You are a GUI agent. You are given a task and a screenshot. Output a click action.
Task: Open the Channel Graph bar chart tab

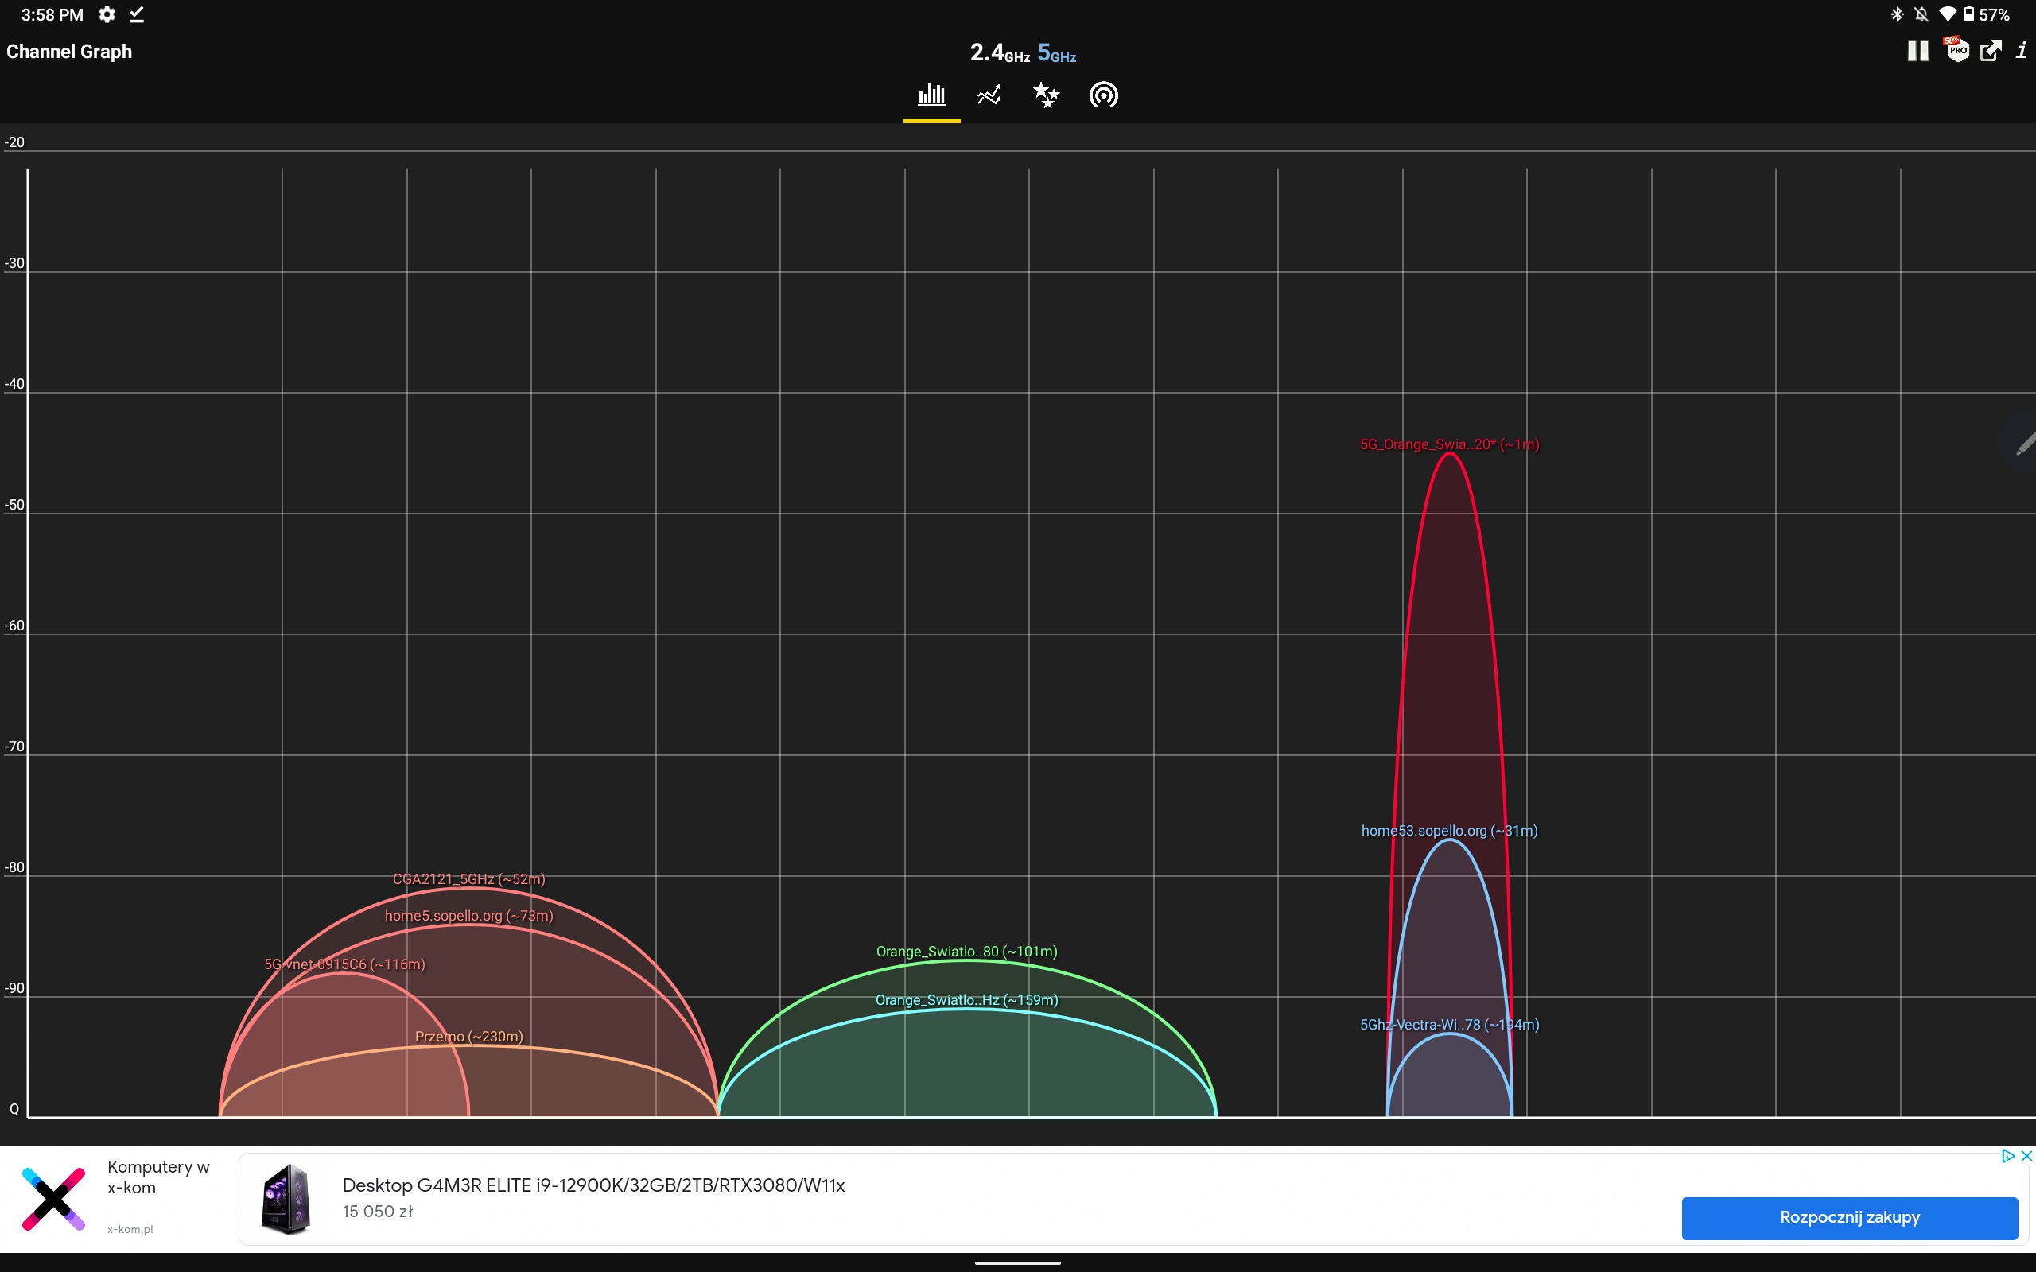tap(931, 95)
